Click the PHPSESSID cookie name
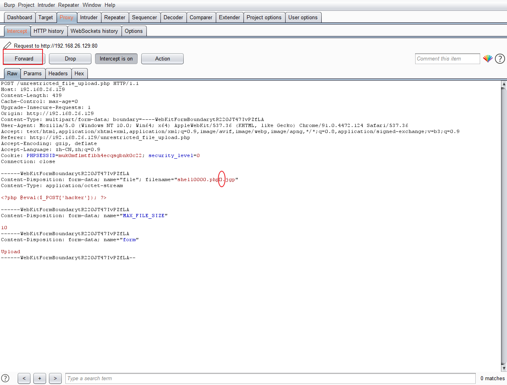 (41, 155)
